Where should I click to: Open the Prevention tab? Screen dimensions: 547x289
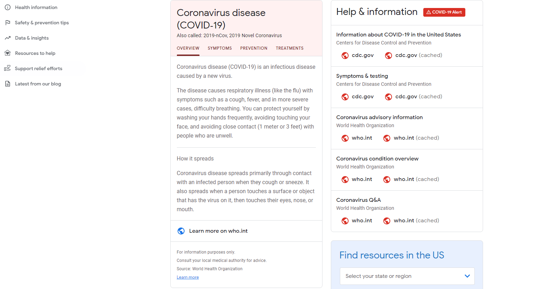point(254,48)
